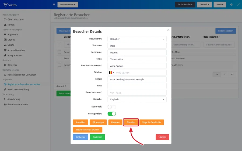Click in the empty Note field
Viewport: 242px width, 151px height.
[137, 86]
